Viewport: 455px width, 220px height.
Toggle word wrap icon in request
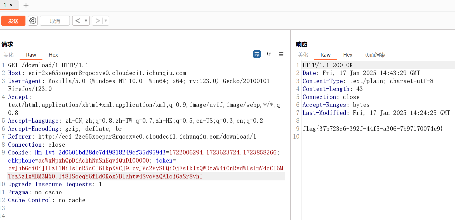coord(257,54)
